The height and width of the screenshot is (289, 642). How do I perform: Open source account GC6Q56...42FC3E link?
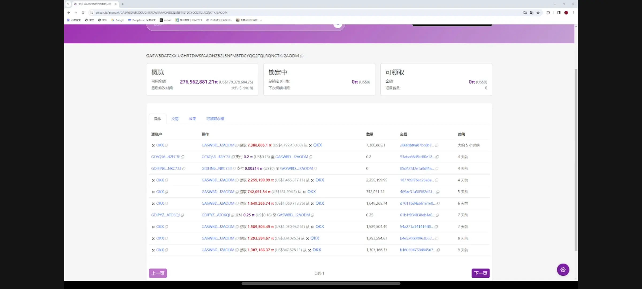165,157
